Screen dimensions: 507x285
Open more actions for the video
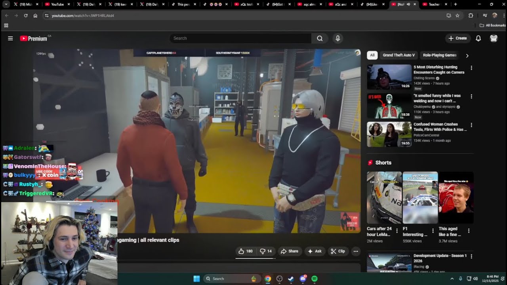[x=356, y=251]
